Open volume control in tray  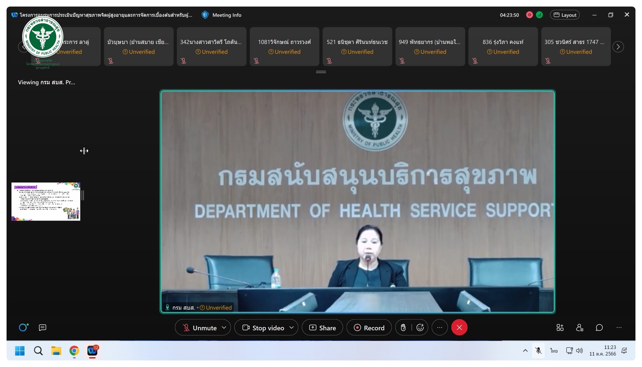(x=579, y=351)
